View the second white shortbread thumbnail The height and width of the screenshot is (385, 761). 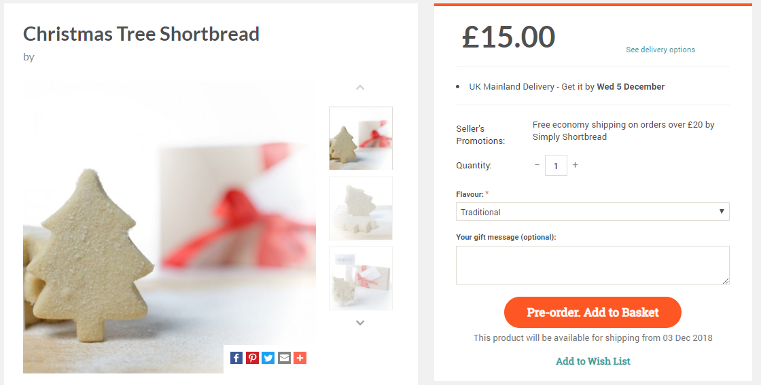click(x=361, y=208)
